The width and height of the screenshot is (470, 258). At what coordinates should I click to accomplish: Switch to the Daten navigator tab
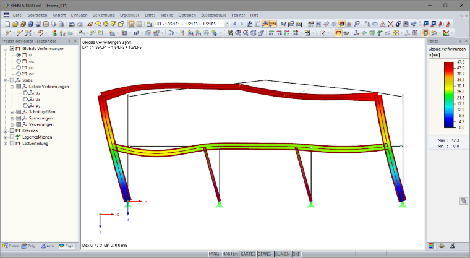(x=11, y=246)
